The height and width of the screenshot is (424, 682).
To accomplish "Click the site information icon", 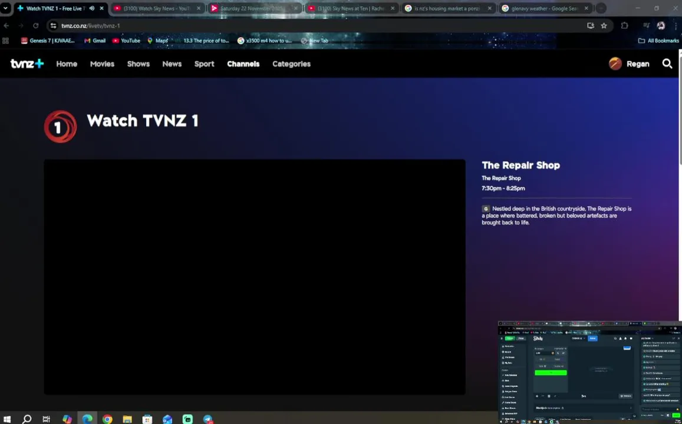I will click(53, 26).
